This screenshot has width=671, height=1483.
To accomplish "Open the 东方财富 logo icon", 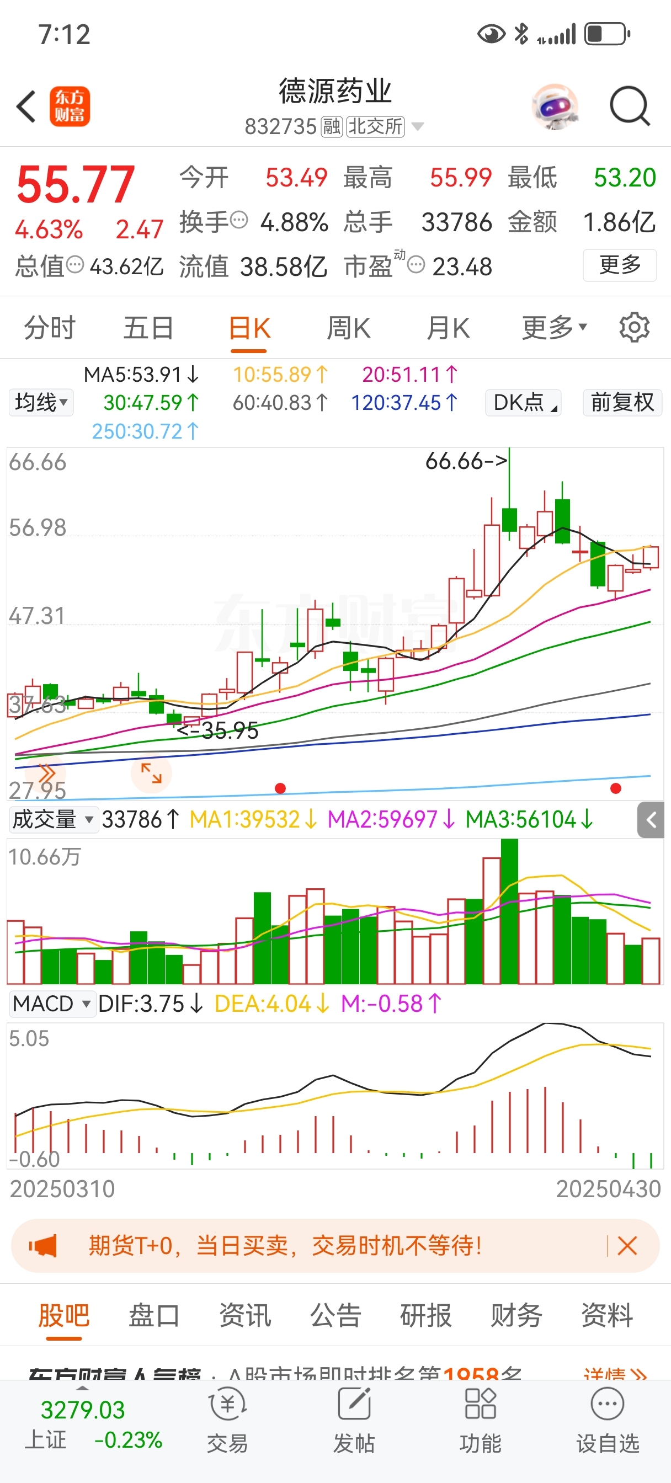I will [70, 106].
